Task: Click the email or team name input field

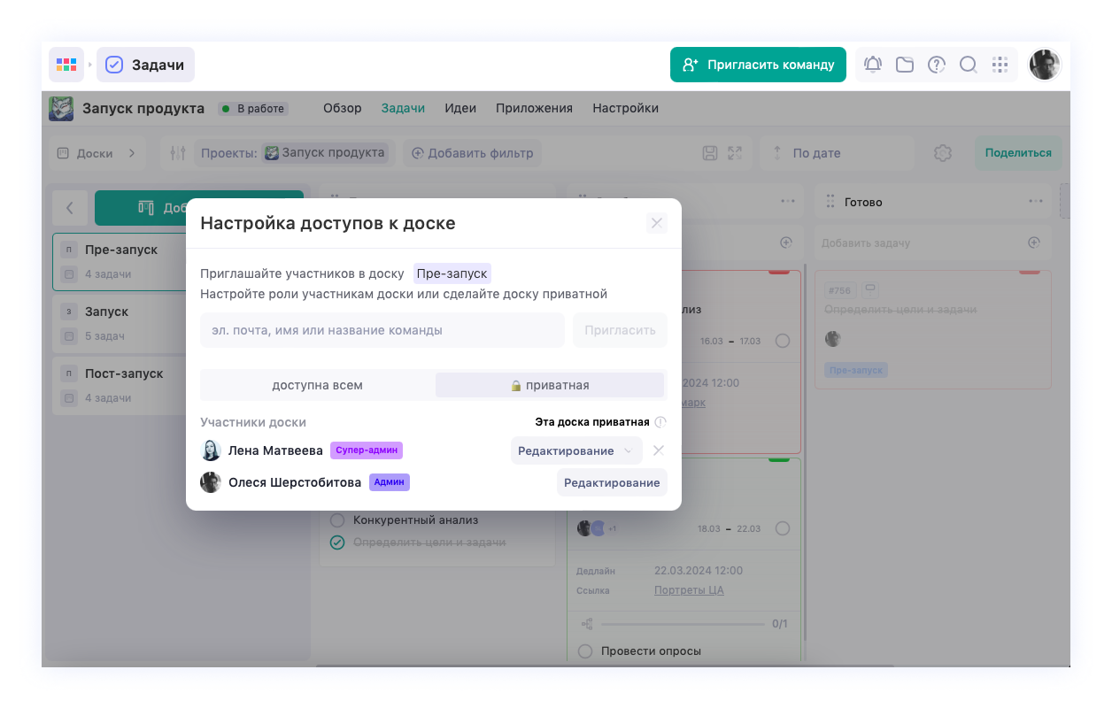Action: coord(382,330)
